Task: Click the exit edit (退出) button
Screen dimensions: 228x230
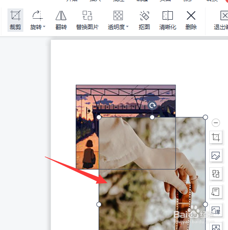Action: click(221, 20)
